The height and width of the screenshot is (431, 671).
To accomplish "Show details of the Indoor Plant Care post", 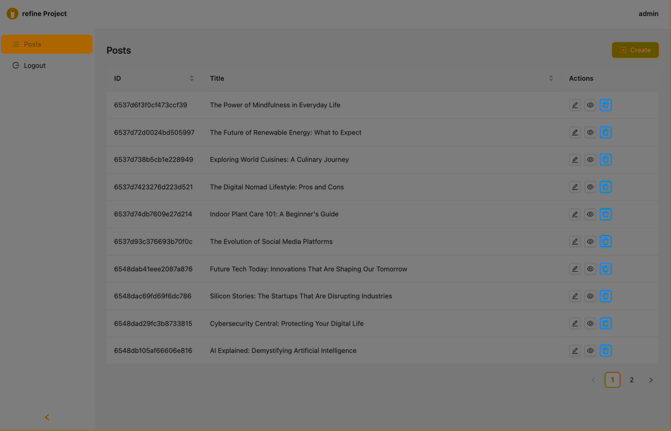I will pos(590,214).
